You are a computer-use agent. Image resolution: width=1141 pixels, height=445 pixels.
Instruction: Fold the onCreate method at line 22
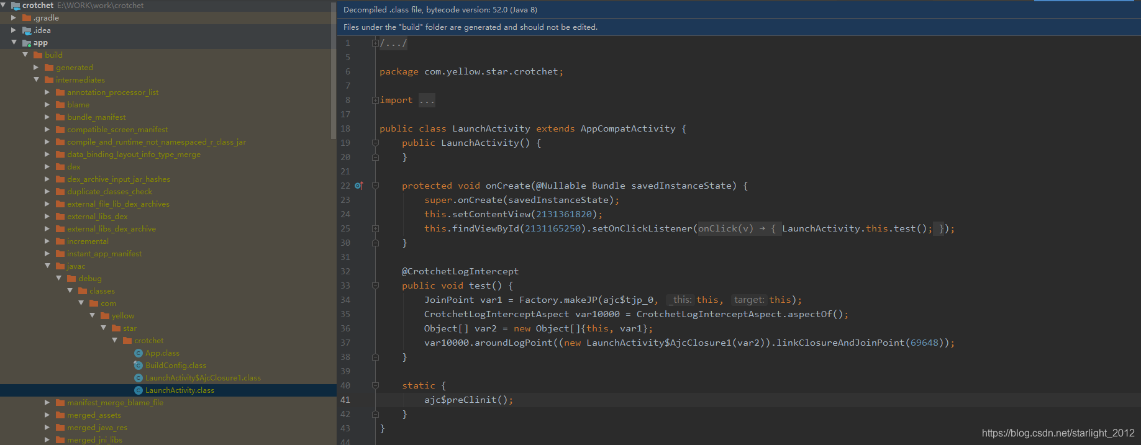(x=375, y=186)
